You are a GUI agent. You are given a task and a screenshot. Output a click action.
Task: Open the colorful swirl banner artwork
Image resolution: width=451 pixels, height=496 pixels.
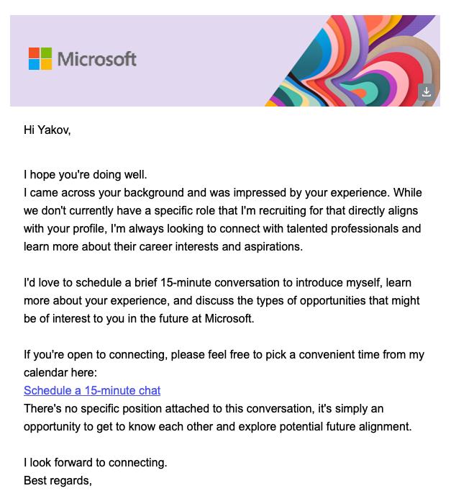(351, 60)
